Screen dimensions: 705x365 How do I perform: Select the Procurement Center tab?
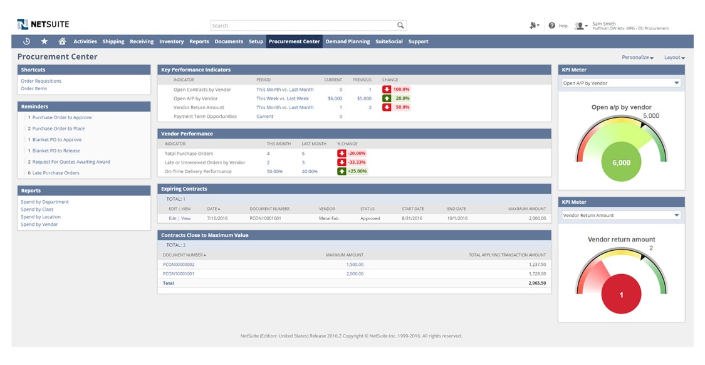point(295,41)
